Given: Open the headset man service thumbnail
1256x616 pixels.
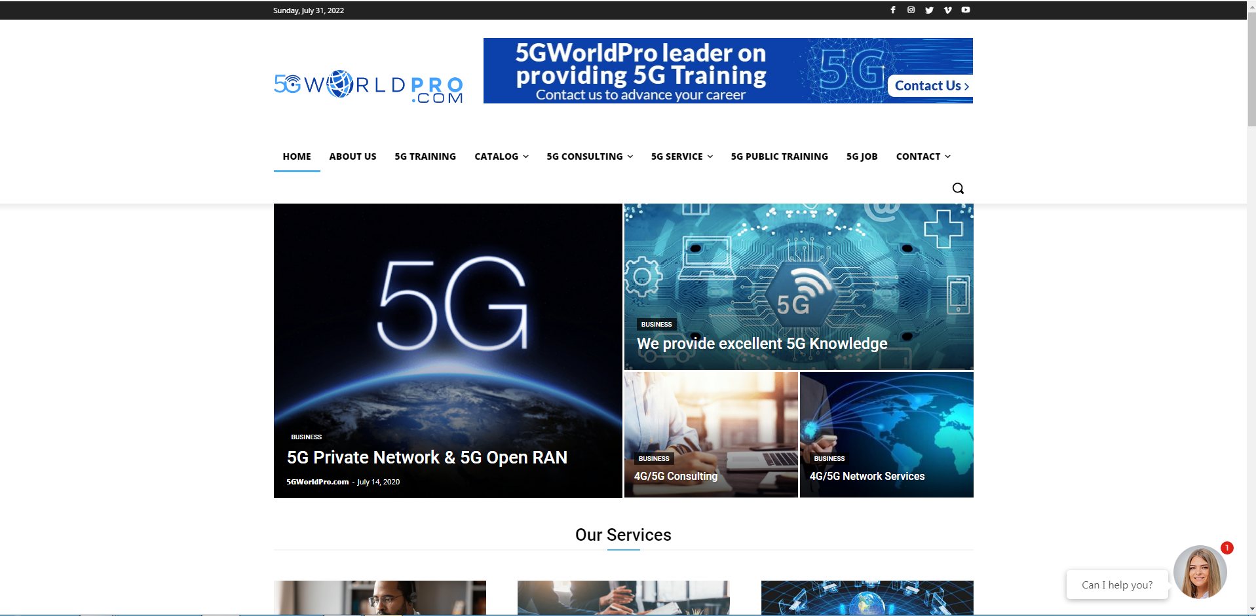Looking at the screenshot, I should pos(380,598).
